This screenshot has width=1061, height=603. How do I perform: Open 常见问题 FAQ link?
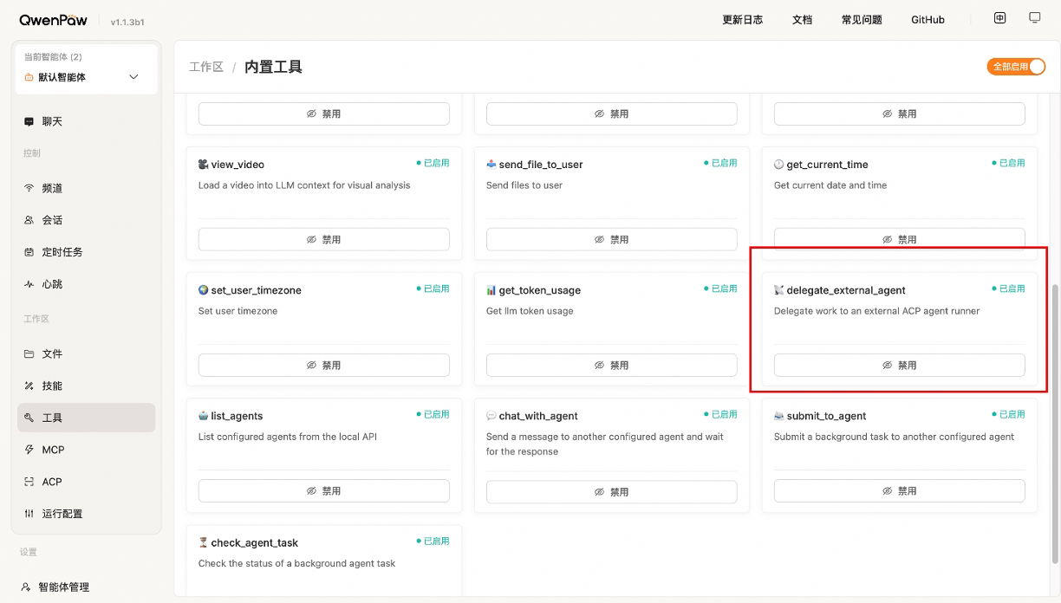click(x=862, y=19)
